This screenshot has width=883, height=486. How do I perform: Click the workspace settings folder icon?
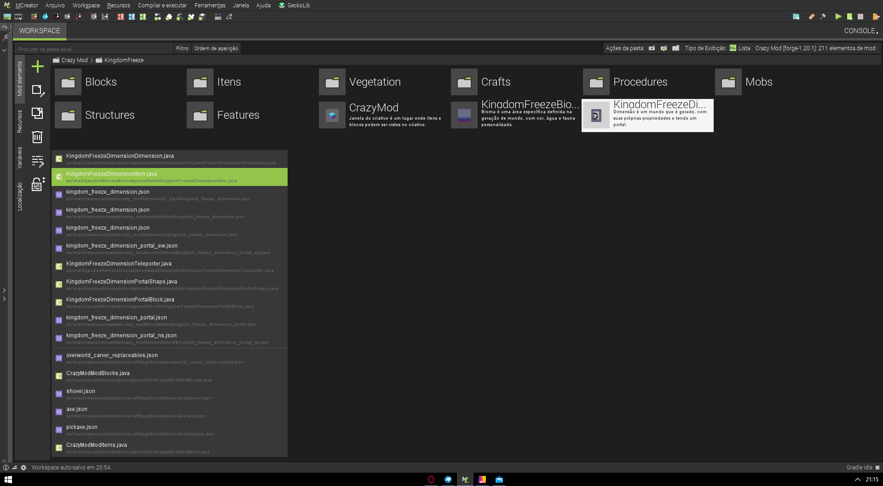[x=796, y=17]
